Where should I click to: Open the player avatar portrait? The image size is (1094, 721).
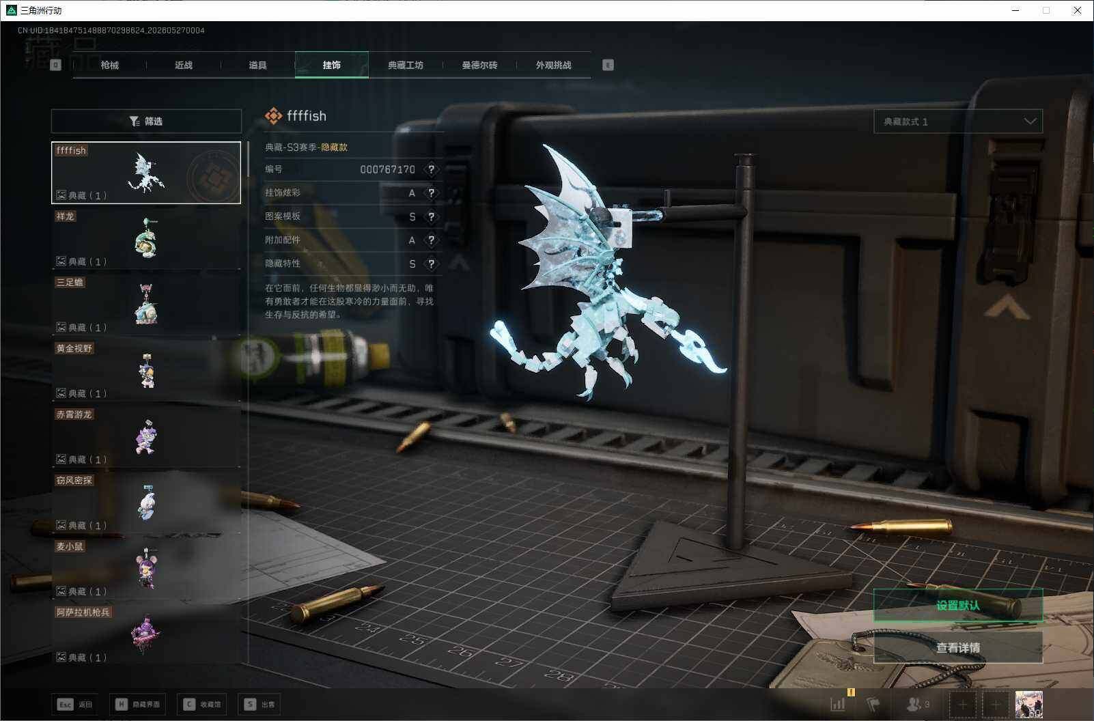coord(1028,704)
